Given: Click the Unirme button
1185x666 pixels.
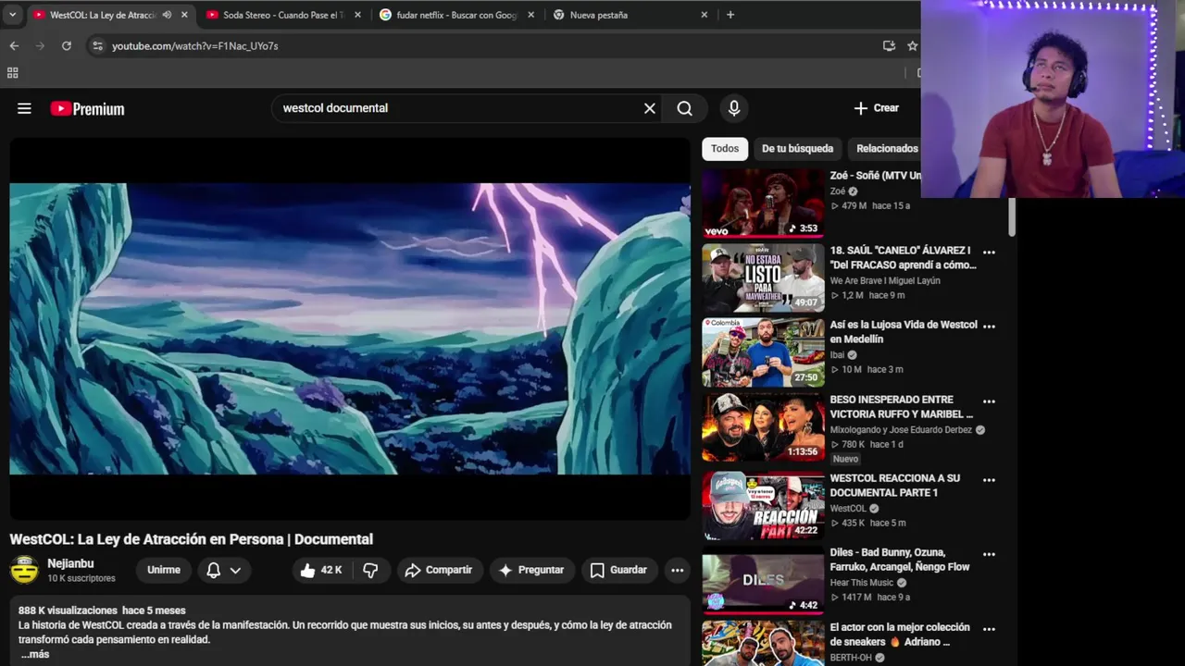Looking at the screenshot, I should tap(164, 570).
